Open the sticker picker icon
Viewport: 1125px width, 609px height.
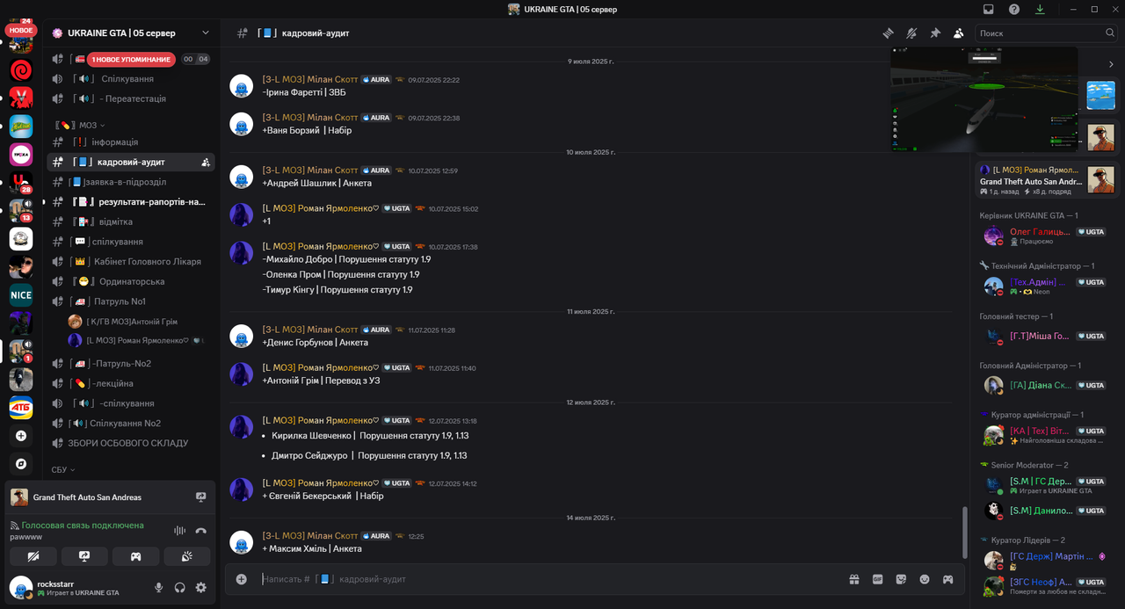[x=901, y=579]
